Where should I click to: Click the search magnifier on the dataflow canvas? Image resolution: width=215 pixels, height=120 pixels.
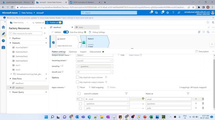pyautogui.click(x=212, y=44)
